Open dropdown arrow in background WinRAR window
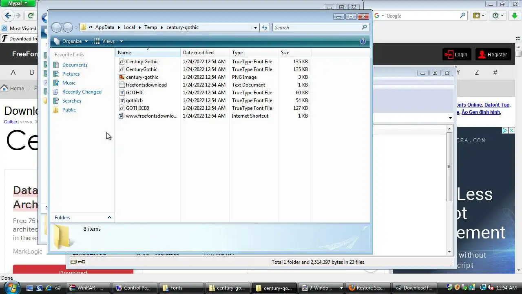Image resolution: width=522 pixels, height=294 pixels. (x=450, y=118)
